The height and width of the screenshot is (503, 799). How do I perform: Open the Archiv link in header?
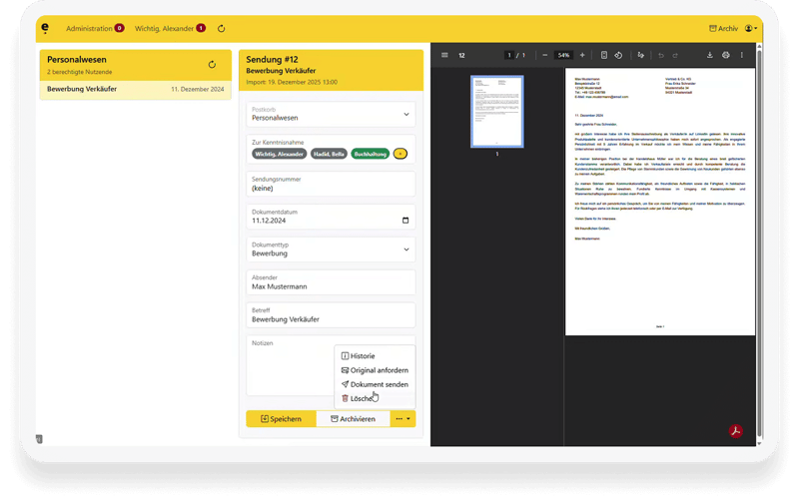tap(723, 29)
